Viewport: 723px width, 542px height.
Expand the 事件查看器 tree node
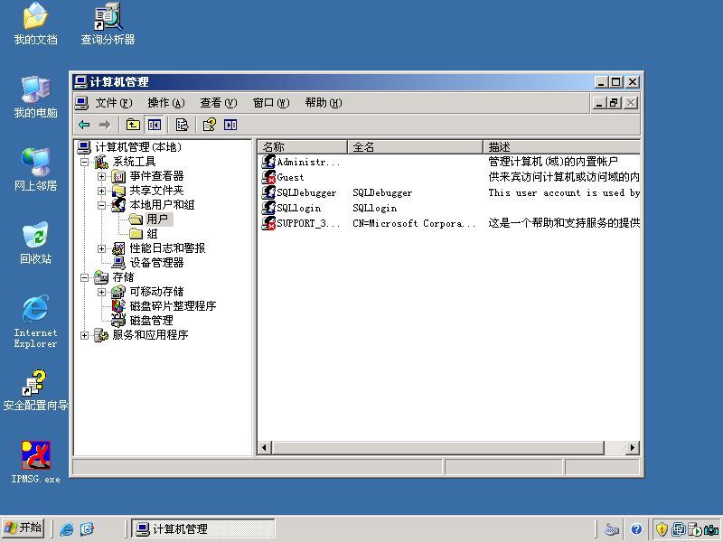tap(101, 176)
